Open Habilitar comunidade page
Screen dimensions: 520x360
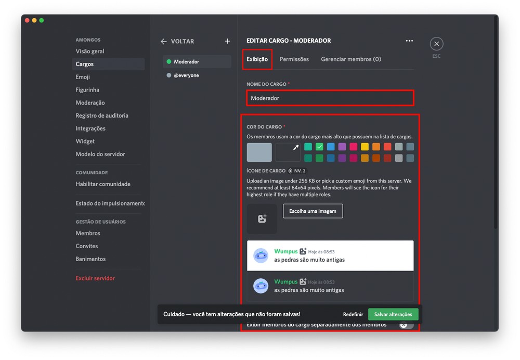click(x=108, y=184)
